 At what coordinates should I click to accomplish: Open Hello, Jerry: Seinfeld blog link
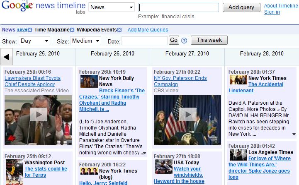(103, 183)
